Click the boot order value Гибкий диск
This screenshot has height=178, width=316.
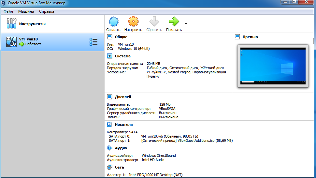pyautogui.click(x=157, y=68)
